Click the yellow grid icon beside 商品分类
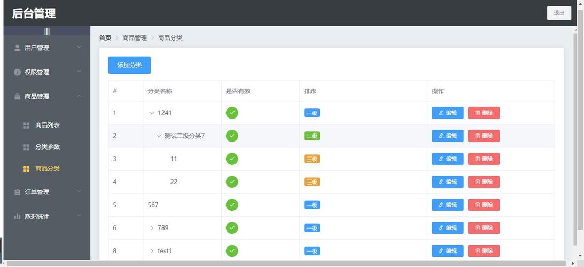 tap(26, 169)
